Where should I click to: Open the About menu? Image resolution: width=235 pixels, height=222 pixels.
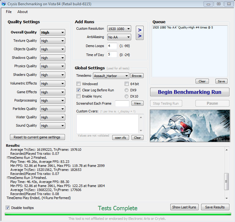22,12
